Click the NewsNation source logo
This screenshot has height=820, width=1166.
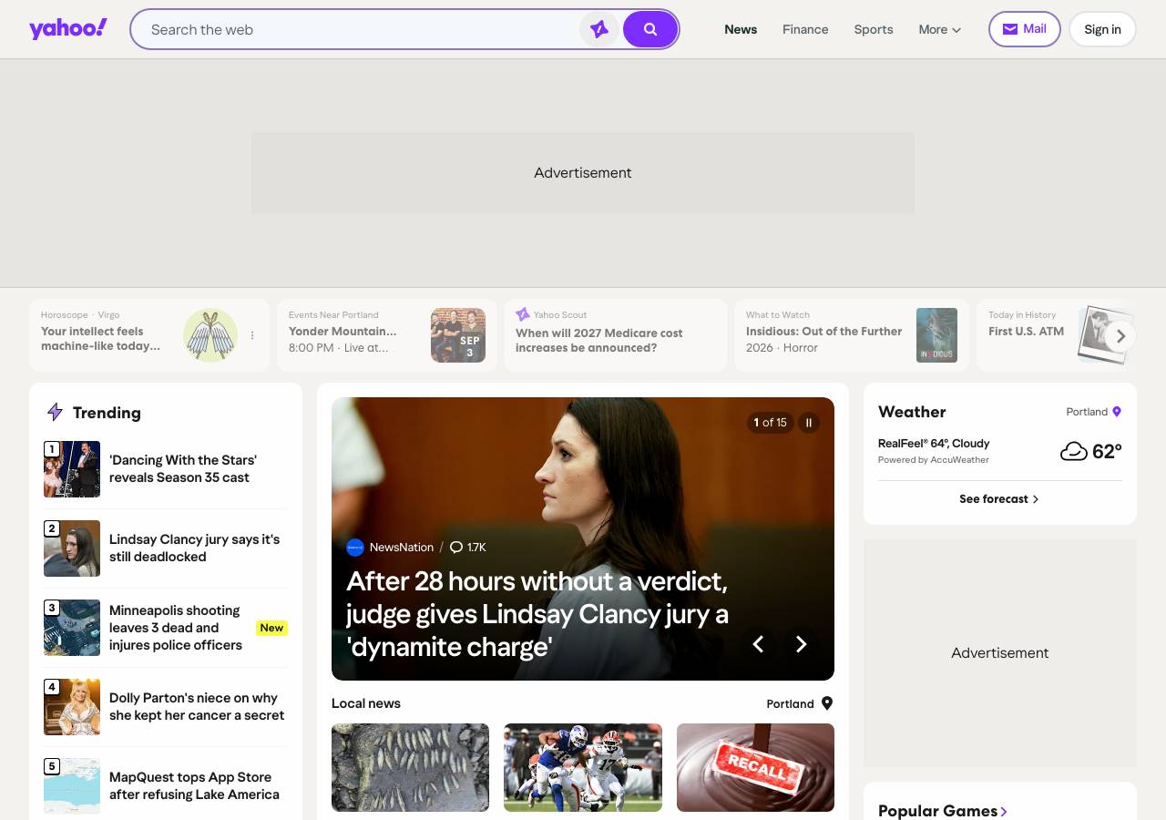[x=355, y=548]
